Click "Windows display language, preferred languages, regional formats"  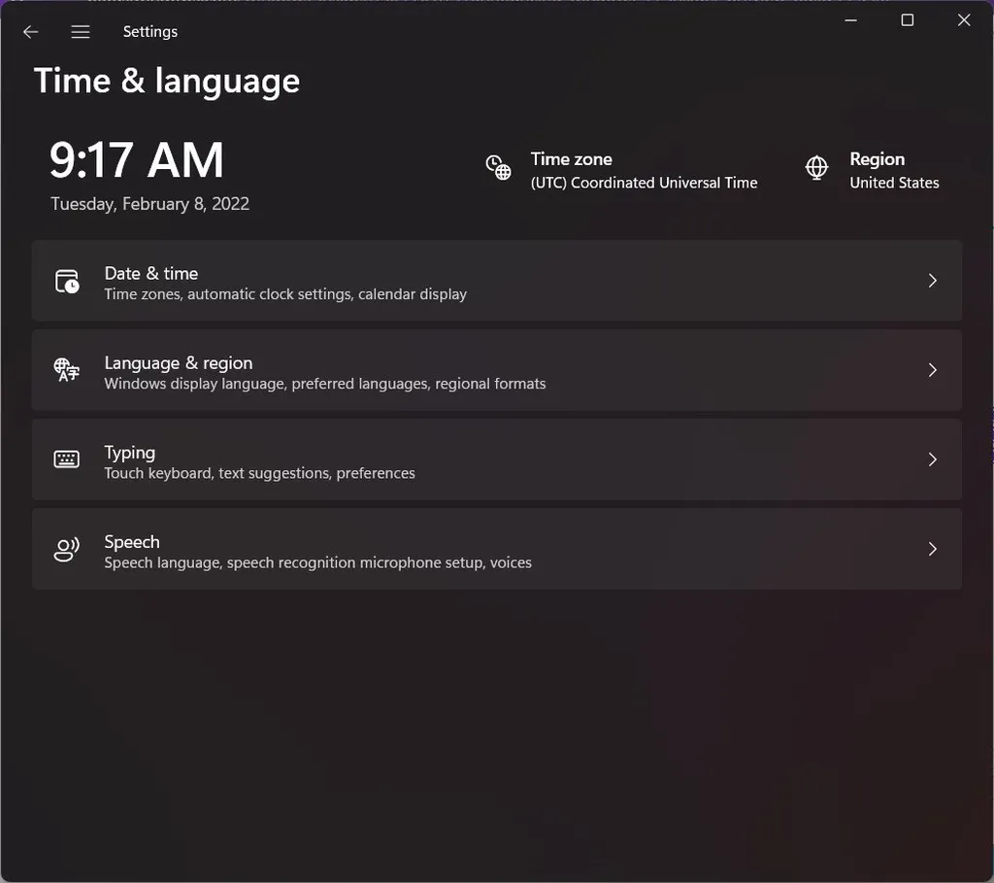coord(324,384)
